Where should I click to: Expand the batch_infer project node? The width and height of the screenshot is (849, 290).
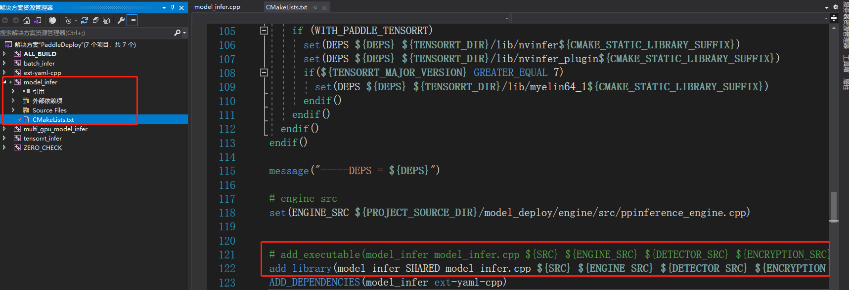point(4,63)
